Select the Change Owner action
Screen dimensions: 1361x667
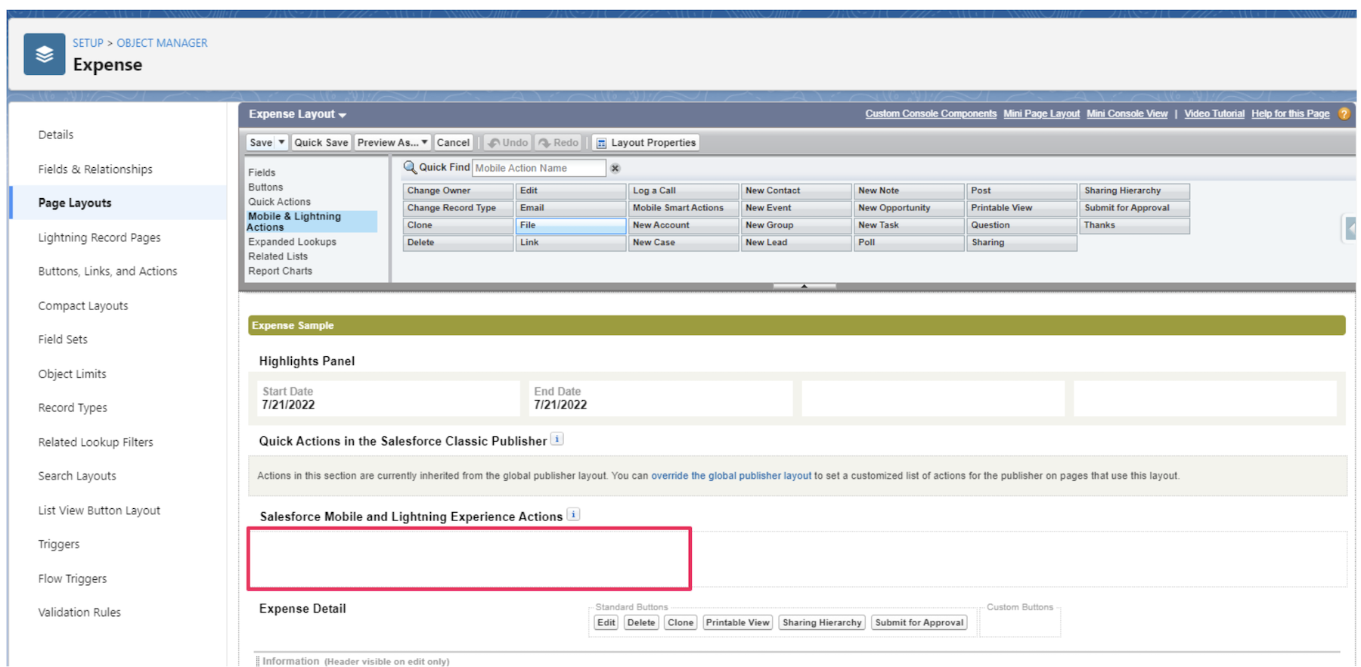click(458, 191)
